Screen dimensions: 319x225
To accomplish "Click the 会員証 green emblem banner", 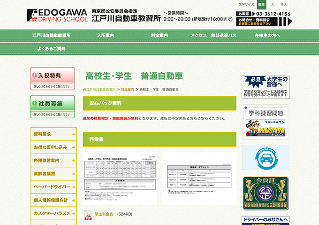I will (x=266, y=193).
